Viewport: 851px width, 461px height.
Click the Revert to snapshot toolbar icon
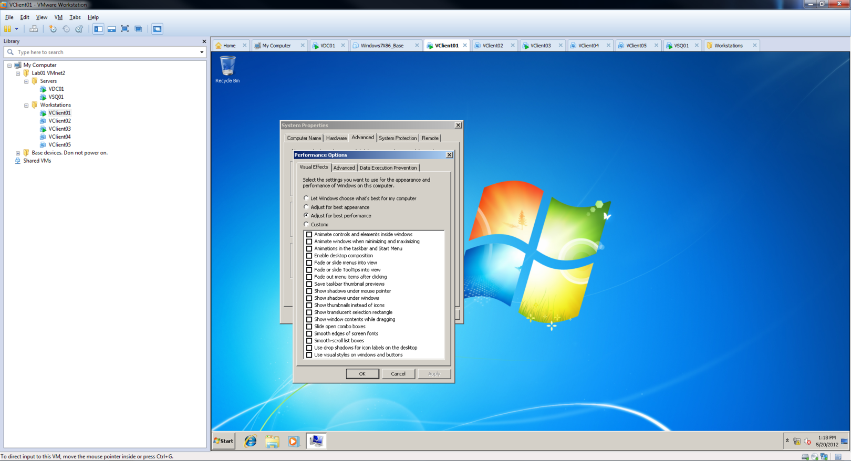(66, 29)
